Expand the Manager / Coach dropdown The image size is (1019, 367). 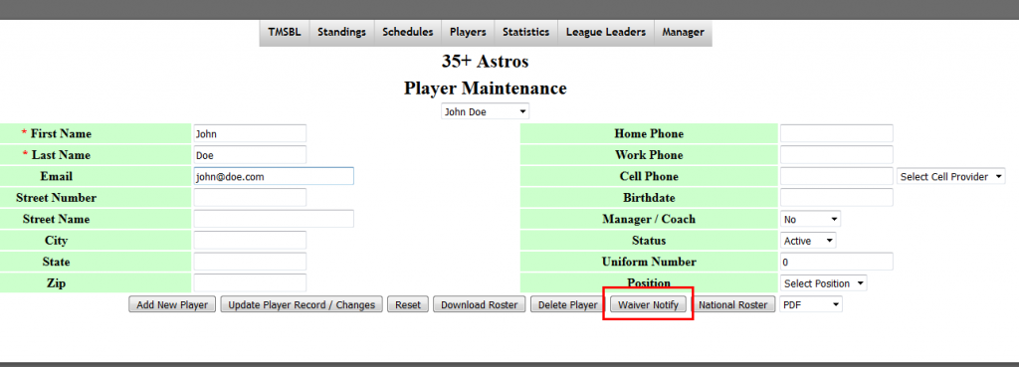(810, 220)
